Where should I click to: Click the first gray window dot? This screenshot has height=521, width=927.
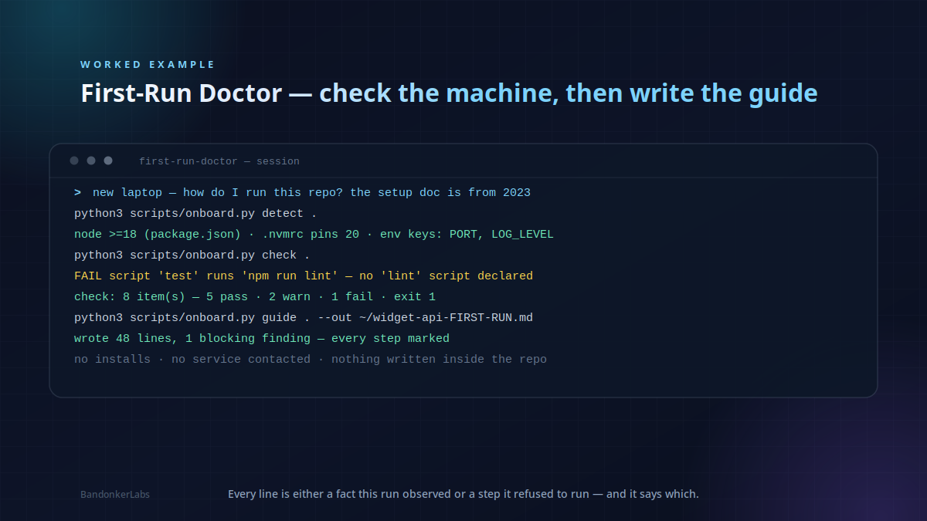click(x=74, y=161)
